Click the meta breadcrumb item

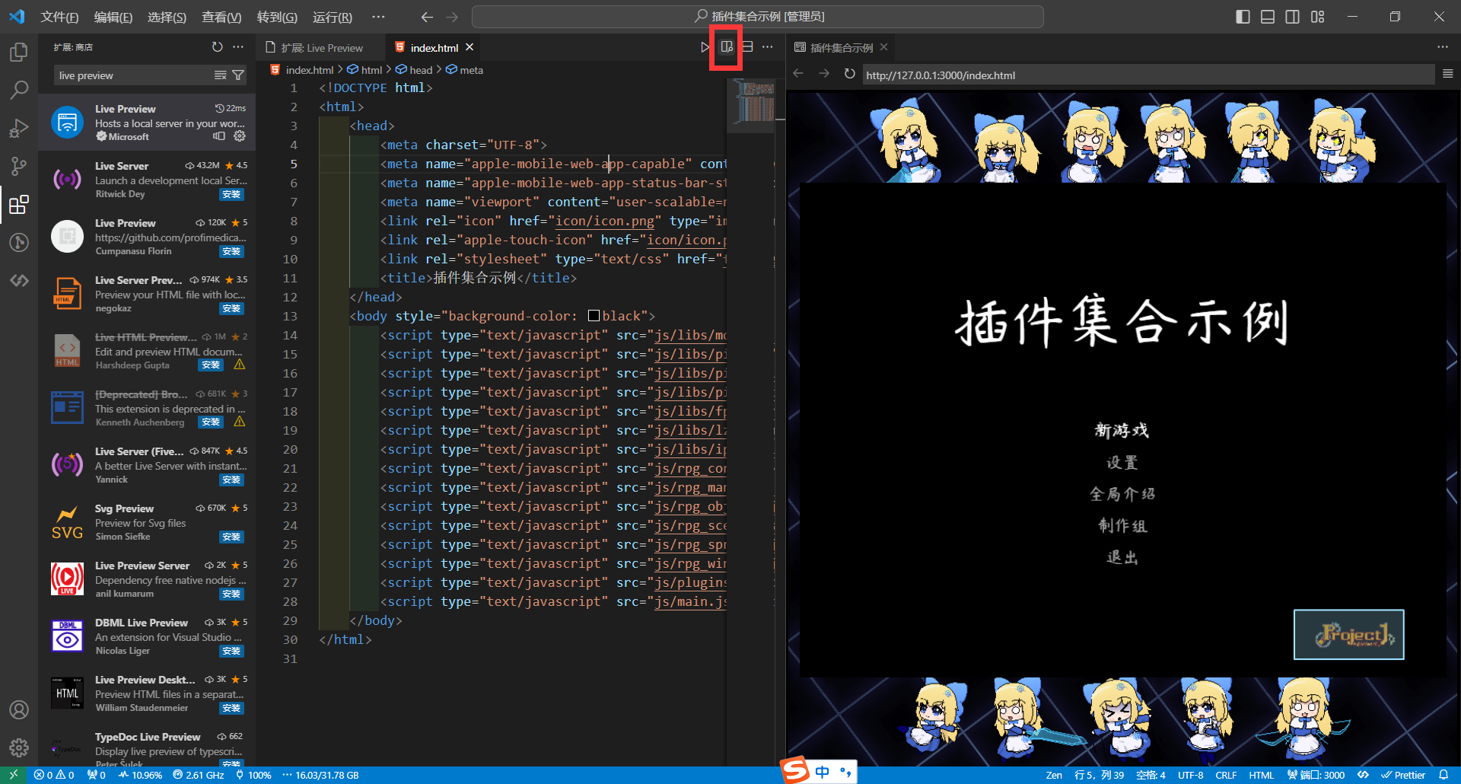pyautogui.click(x=464, y=70)
